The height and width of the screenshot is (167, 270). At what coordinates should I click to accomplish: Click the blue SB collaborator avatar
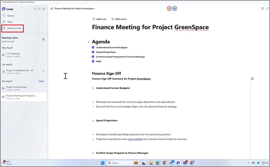point(175,9)
